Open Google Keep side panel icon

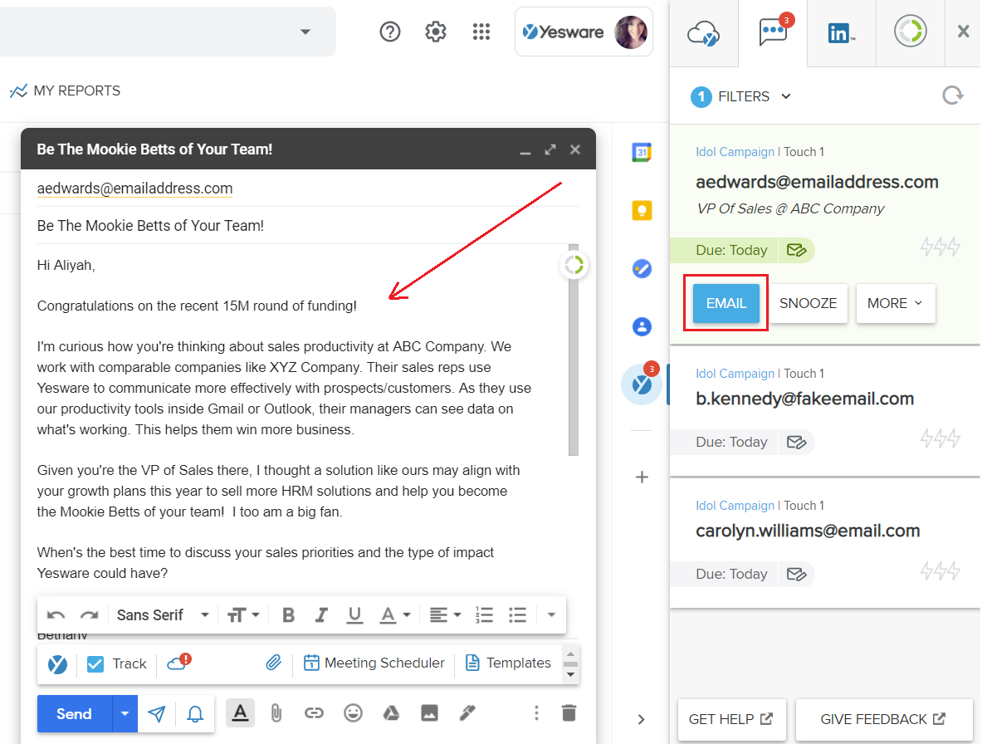642,210
